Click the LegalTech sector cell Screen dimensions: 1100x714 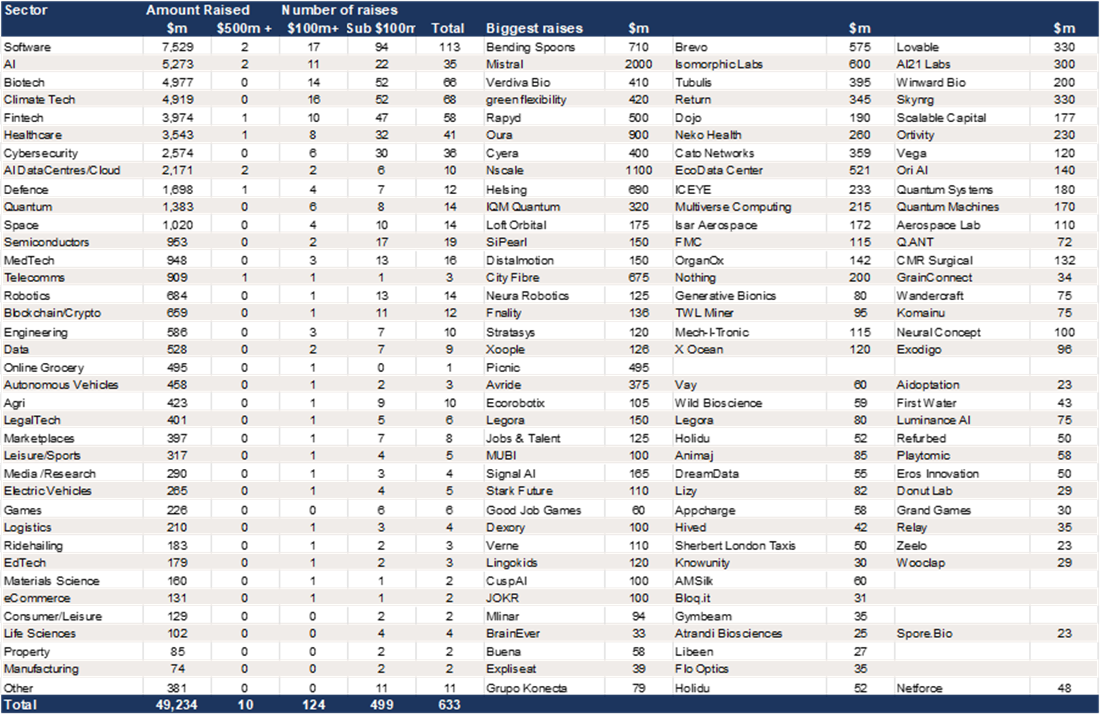[32, 420]
